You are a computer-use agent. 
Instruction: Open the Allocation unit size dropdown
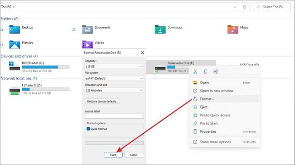tap(114, 90)
